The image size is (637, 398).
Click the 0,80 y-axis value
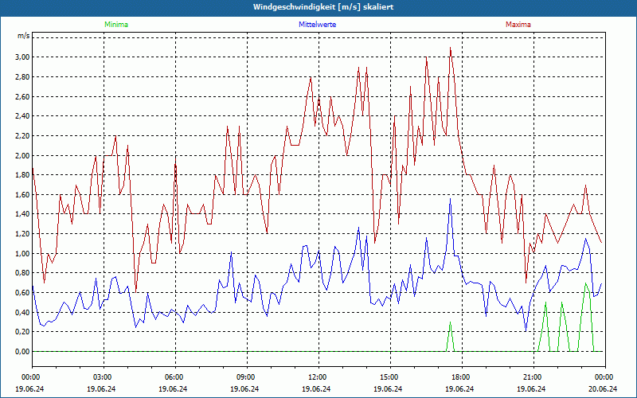[x=22, y=273]
